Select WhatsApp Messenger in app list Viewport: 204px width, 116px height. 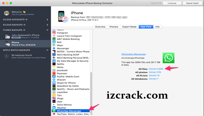(71, 111)
